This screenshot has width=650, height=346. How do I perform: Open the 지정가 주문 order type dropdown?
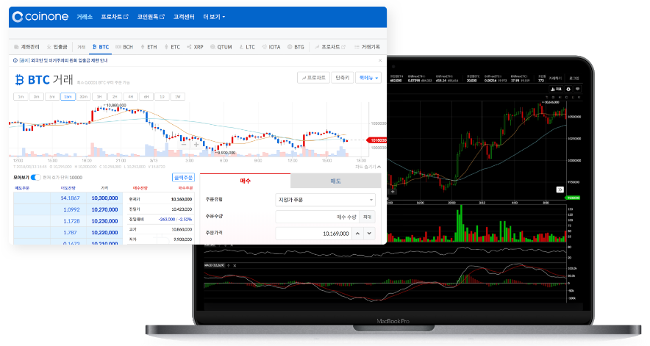[326, 200]
